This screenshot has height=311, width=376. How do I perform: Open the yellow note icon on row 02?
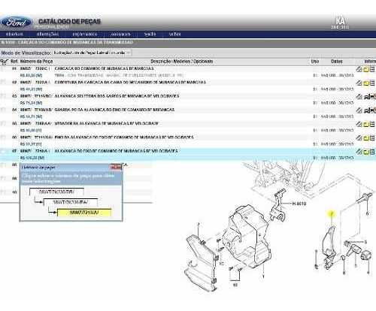click(366, 83)
